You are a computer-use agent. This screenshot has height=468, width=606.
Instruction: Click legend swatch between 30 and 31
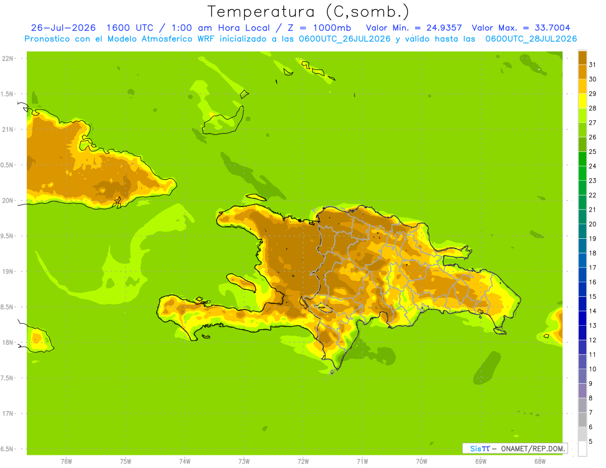[x=582, y=72]
